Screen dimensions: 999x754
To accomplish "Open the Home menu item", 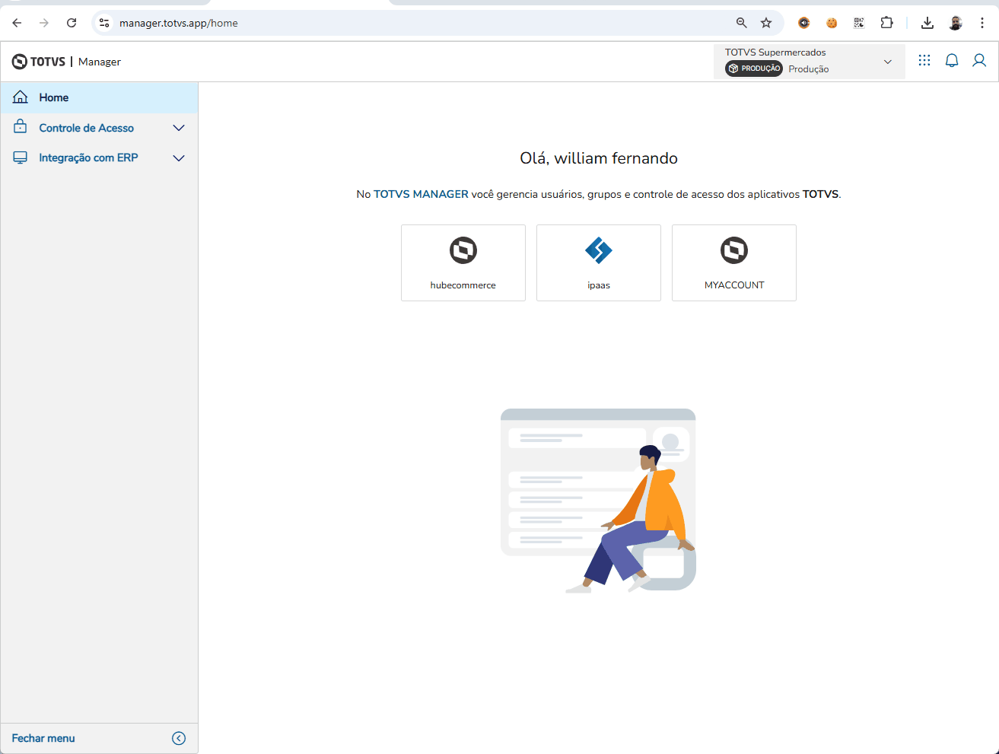I will tap(99, 97).
